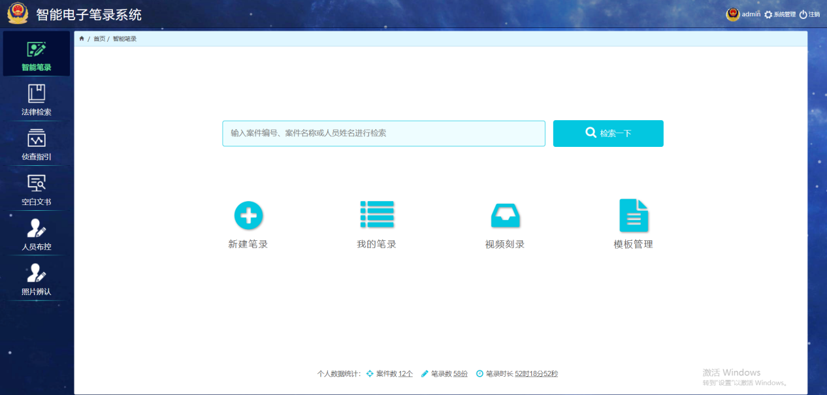Image resolution: width=827 pixels, height=395 pixels.
Task: Open 模板管理 document icon
Action: (x=633, y=215)
